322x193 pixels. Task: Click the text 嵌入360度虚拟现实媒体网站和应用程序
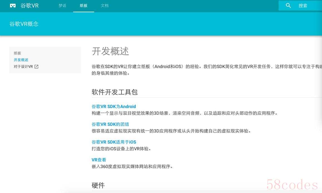coord(132,166)
